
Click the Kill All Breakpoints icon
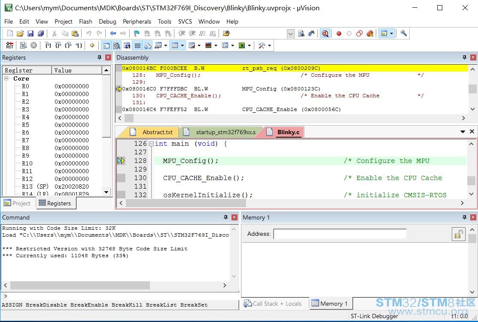(370, 33)
